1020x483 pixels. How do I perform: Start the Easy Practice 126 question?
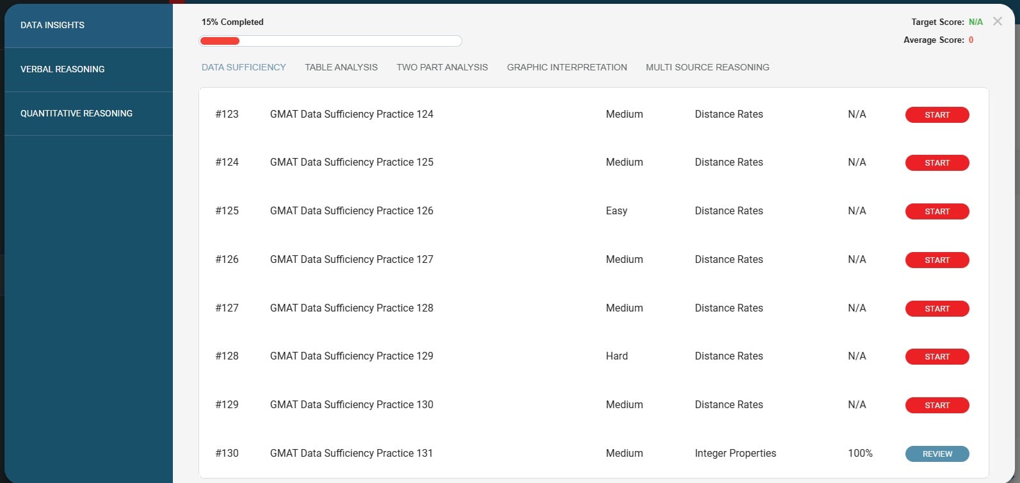[x=936, y=212]
